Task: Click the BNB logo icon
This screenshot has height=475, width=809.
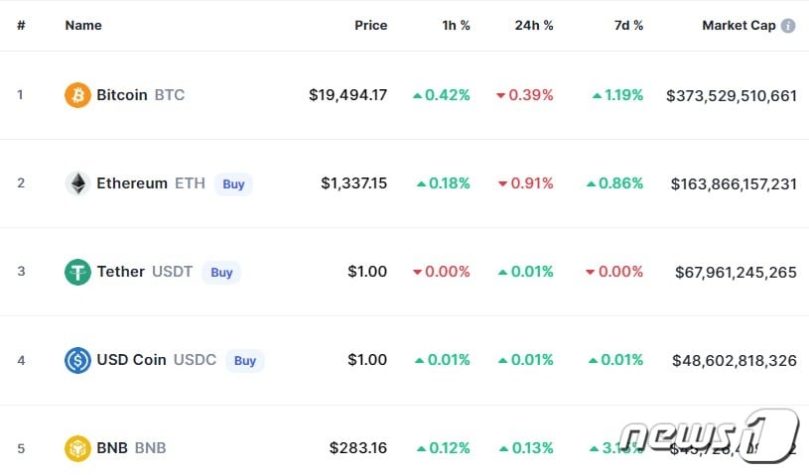Action: tap(77, 448)
